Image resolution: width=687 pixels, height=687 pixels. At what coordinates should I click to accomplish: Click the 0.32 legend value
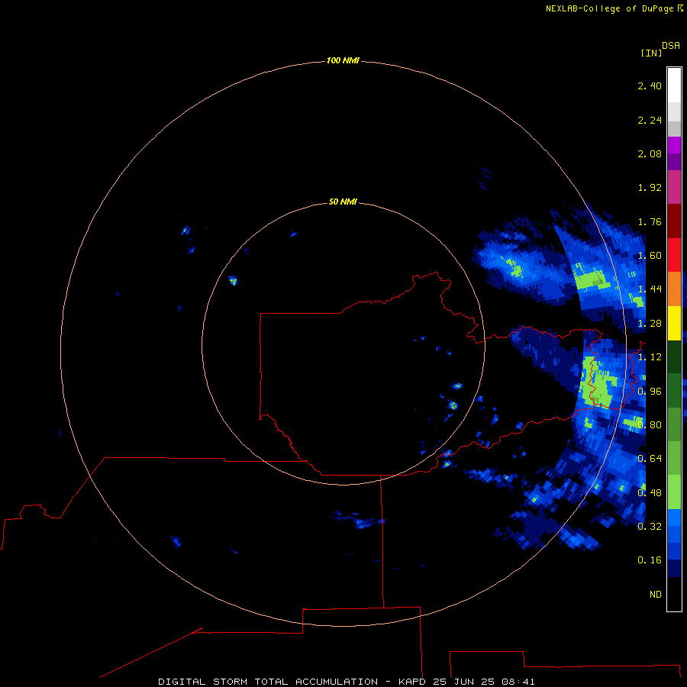pyautogui.click(x=650, y=526)
